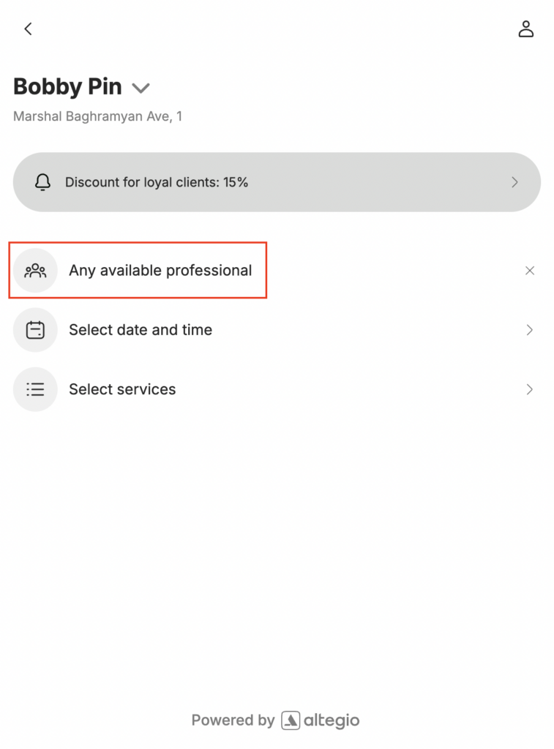Click the services list icon
Screen dimensions: 554x749
(35, 389)
